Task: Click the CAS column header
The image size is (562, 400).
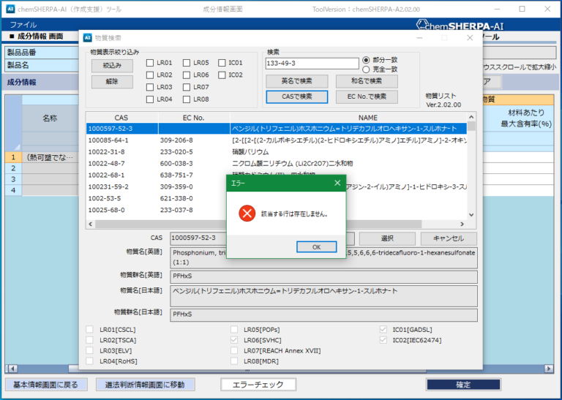Action: tap(121, 118)
